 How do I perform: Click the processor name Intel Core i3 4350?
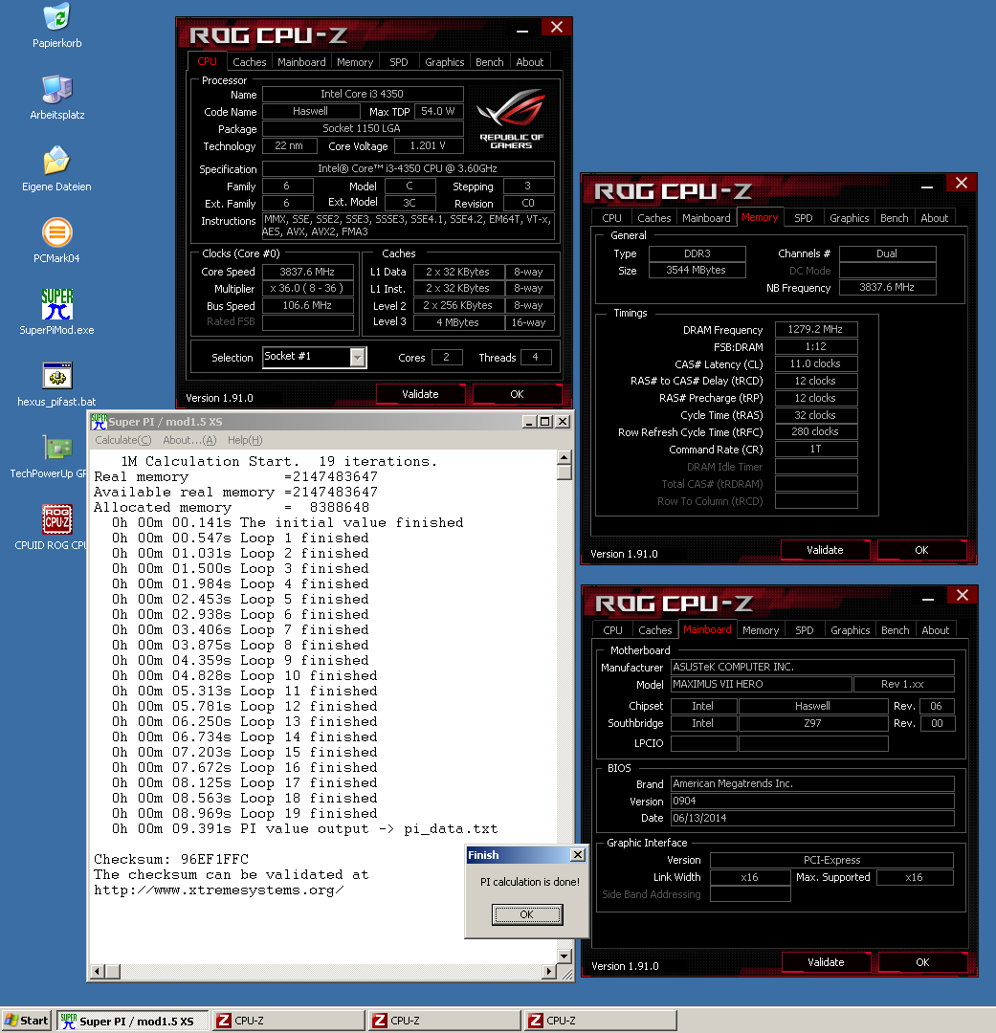point(362,94)
